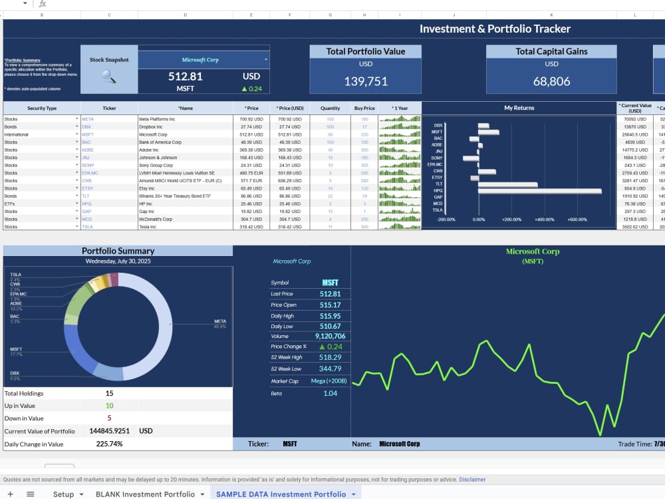Click the iShares 20+ Year Treasury Bond ETF cell
This screenshot has width=665, height=499.
[186, 196]
